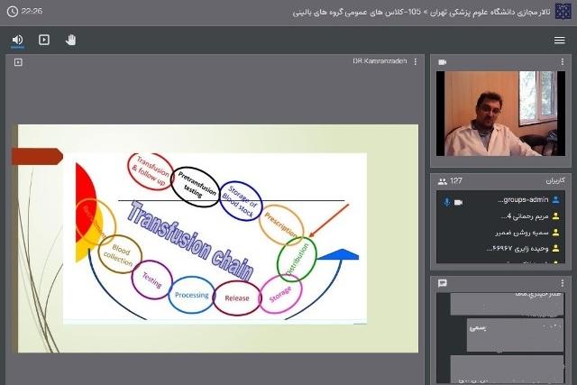Click the avatar icon beside مریم رحمانی

[x=556, y=216]
